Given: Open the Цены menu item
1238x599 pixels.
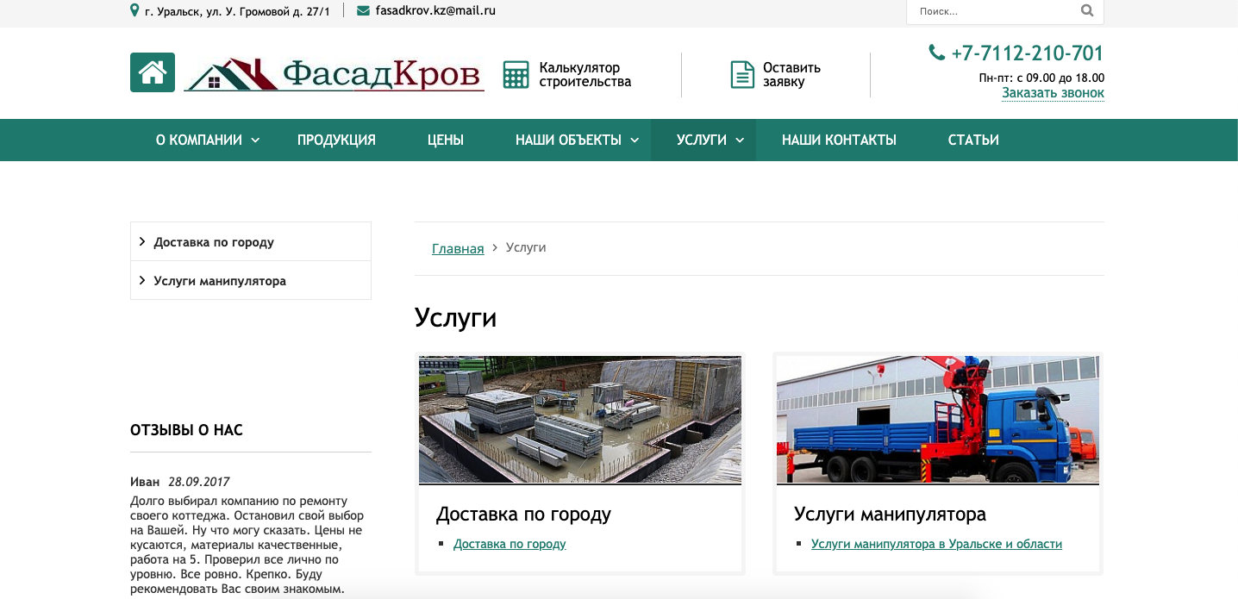Looking at the screenshot, I should (446, 140).
